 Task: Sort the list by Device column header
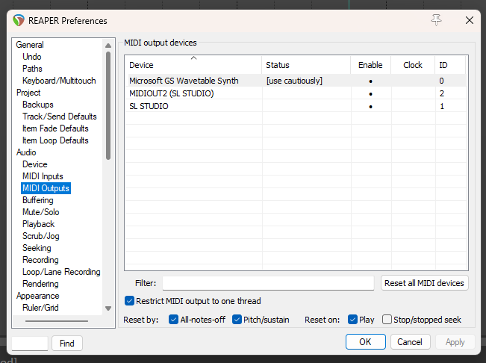[193, 65]
